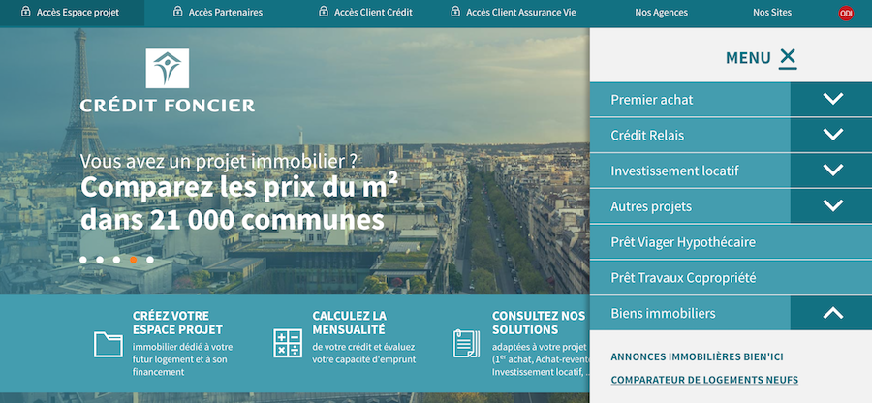This screenshot has height=403, width=872.
Task: Click the folder icon for Espace Projet
Action: [109, 344]
